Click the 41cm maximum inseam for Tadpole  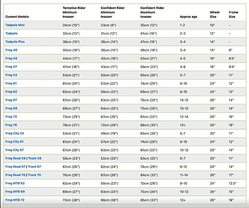[x=149, y=33]
